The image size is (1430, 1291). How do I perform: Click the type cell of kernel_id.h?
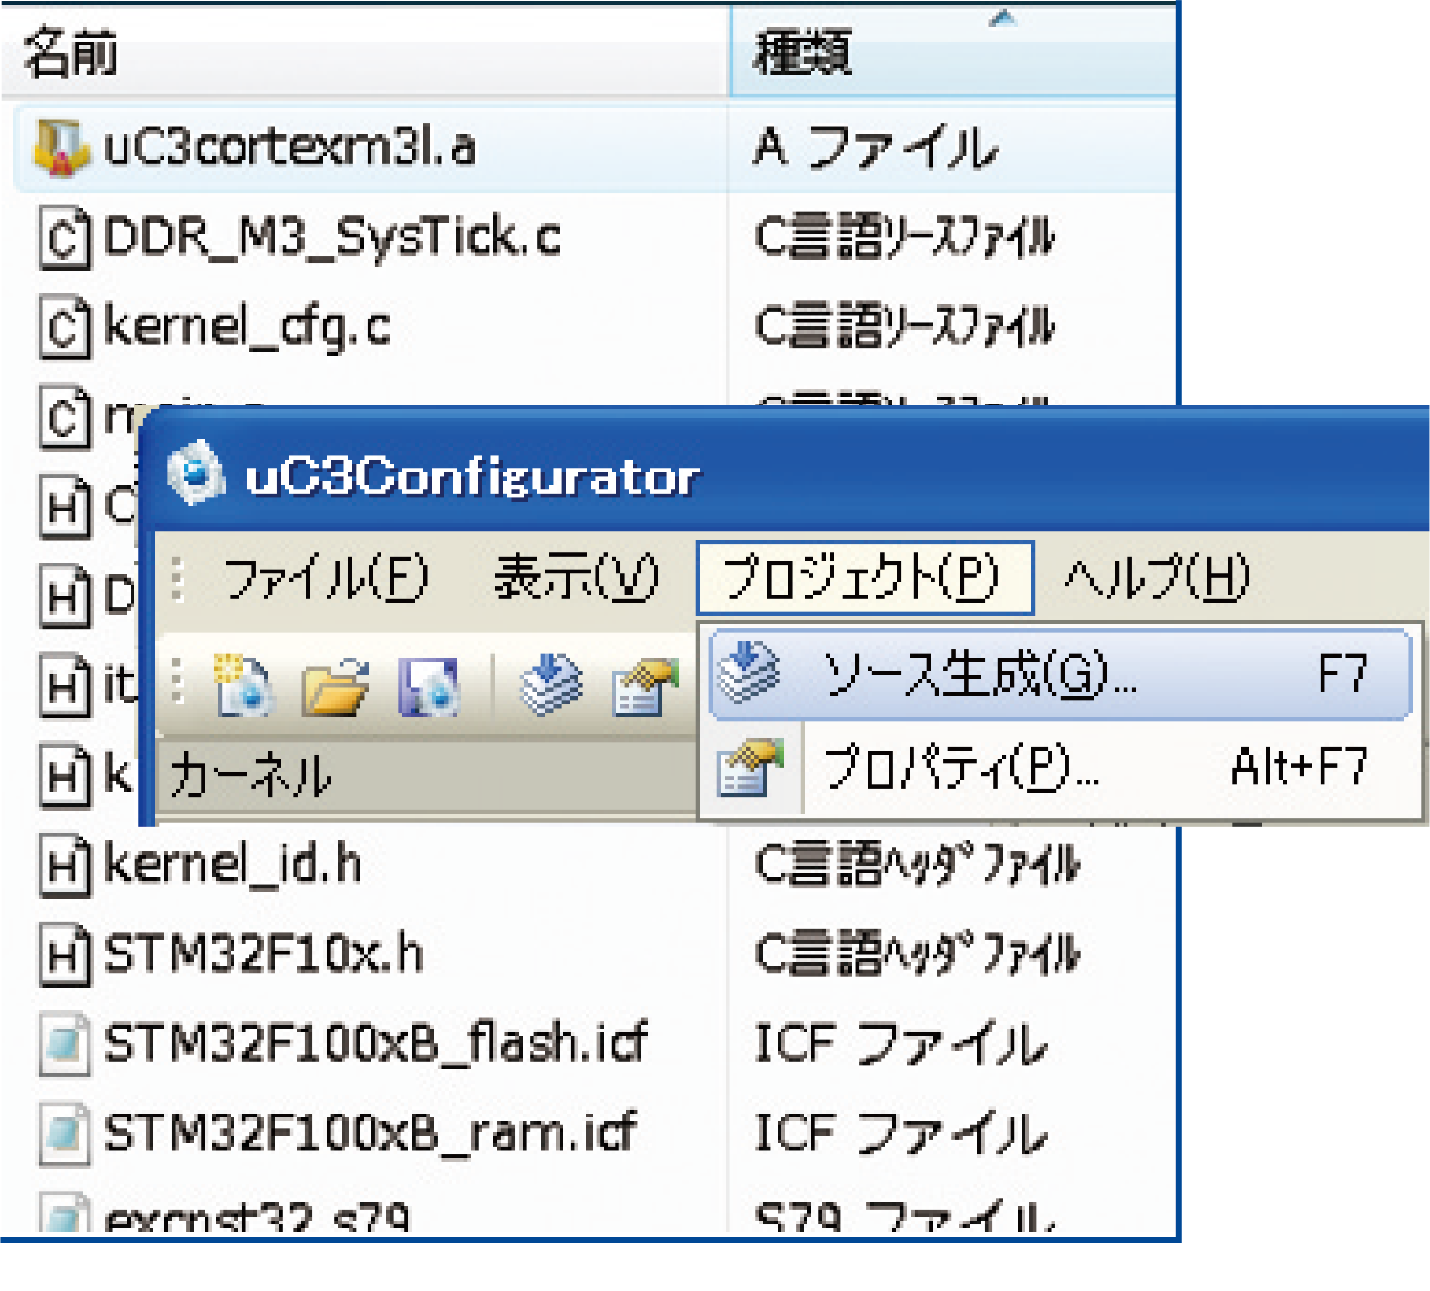(x=918, y=864)
